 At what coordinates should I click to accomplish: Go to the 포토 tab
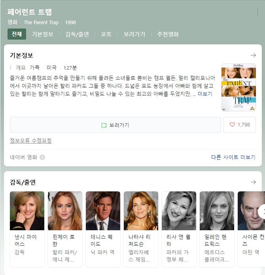click(106, 34)
